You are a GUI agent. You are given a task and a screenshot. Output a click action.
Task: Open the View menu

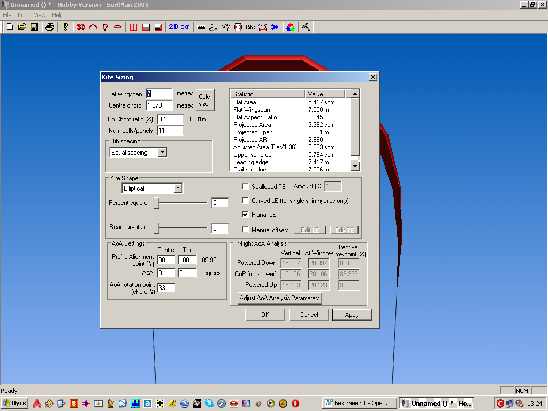(x=40, y=15)
